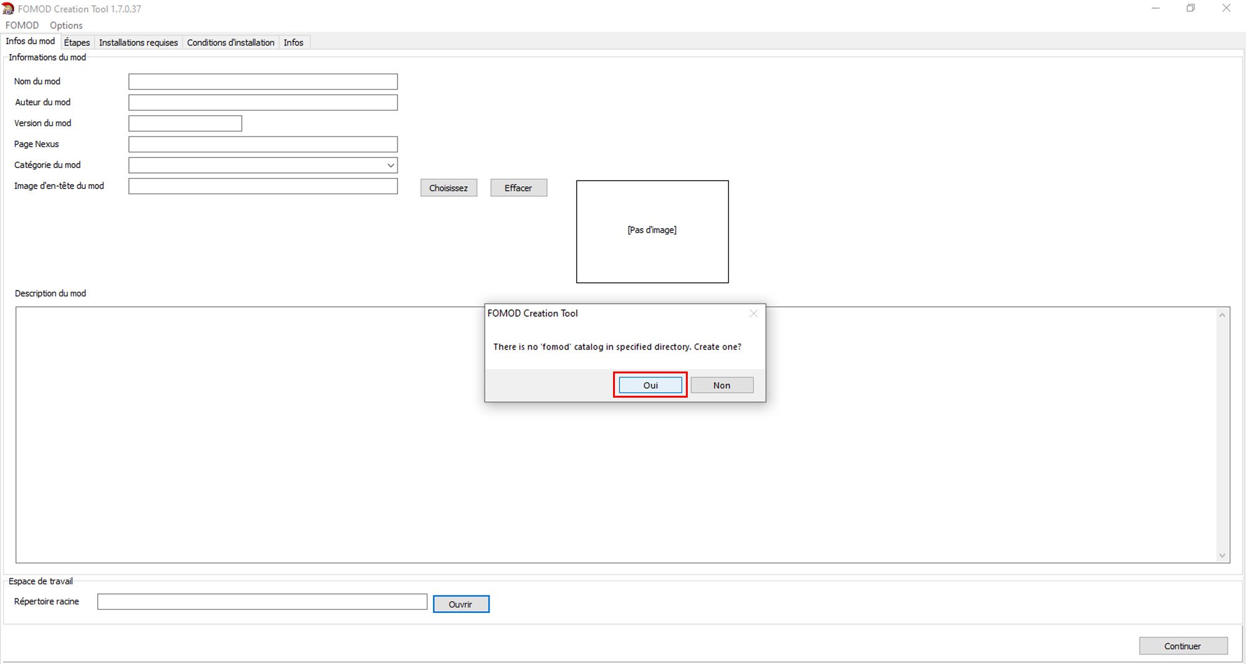This screenshot has width=1246, height=664.
Task: Click Non in the dialog
Action: [722, 385]
